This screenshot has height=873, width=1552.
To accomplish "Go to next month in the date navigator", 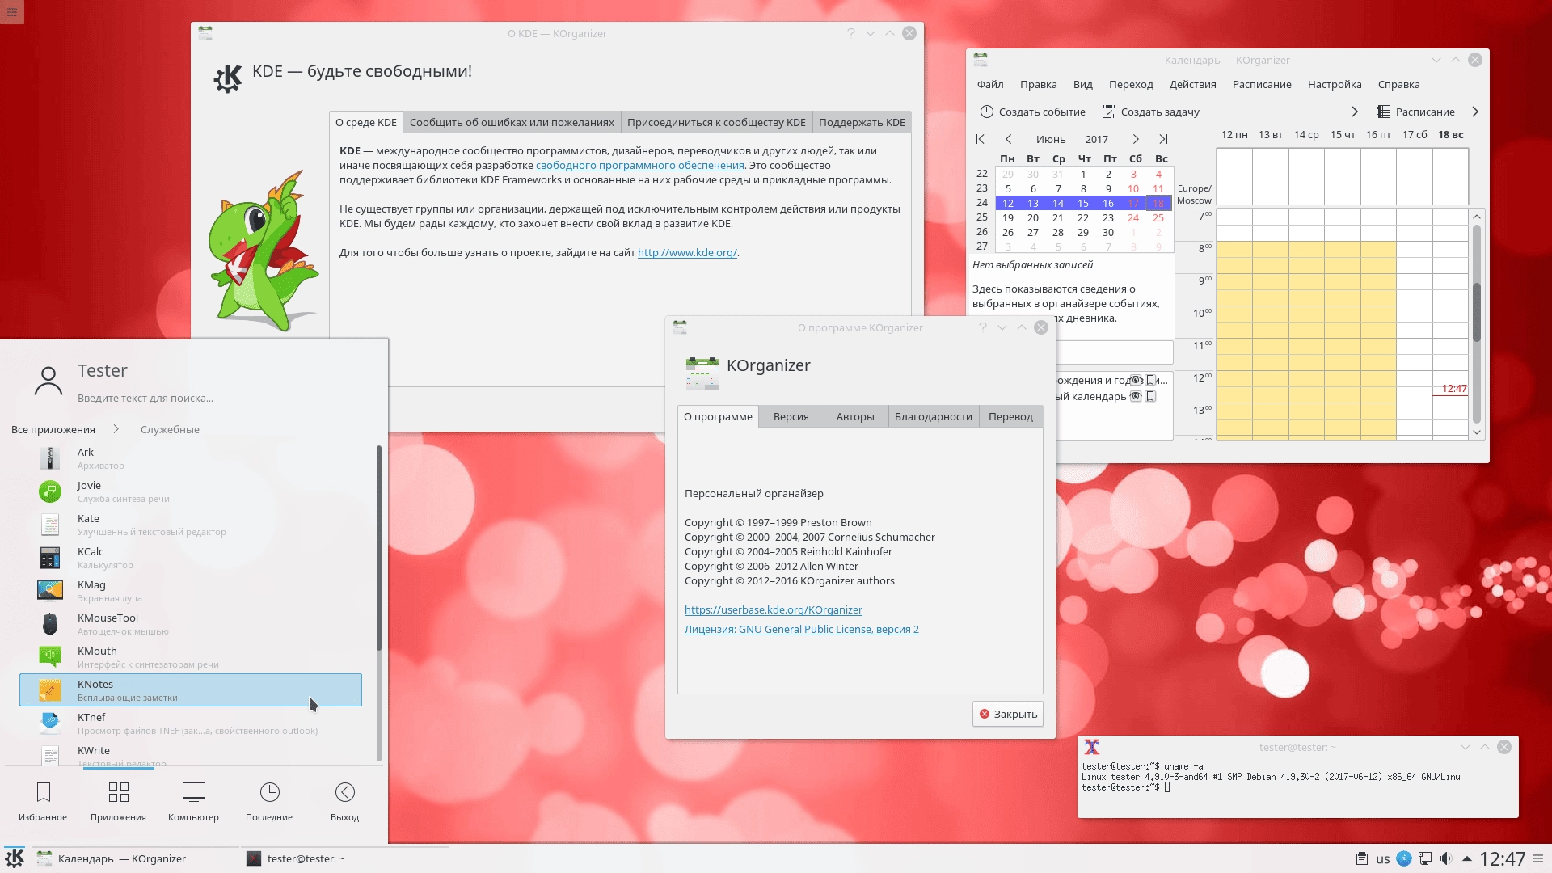I will click(x=1136, y=139).
